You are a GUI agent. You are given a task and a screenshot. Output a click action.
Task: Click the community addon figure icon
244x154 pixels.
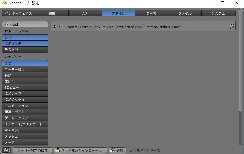[231, 27]
